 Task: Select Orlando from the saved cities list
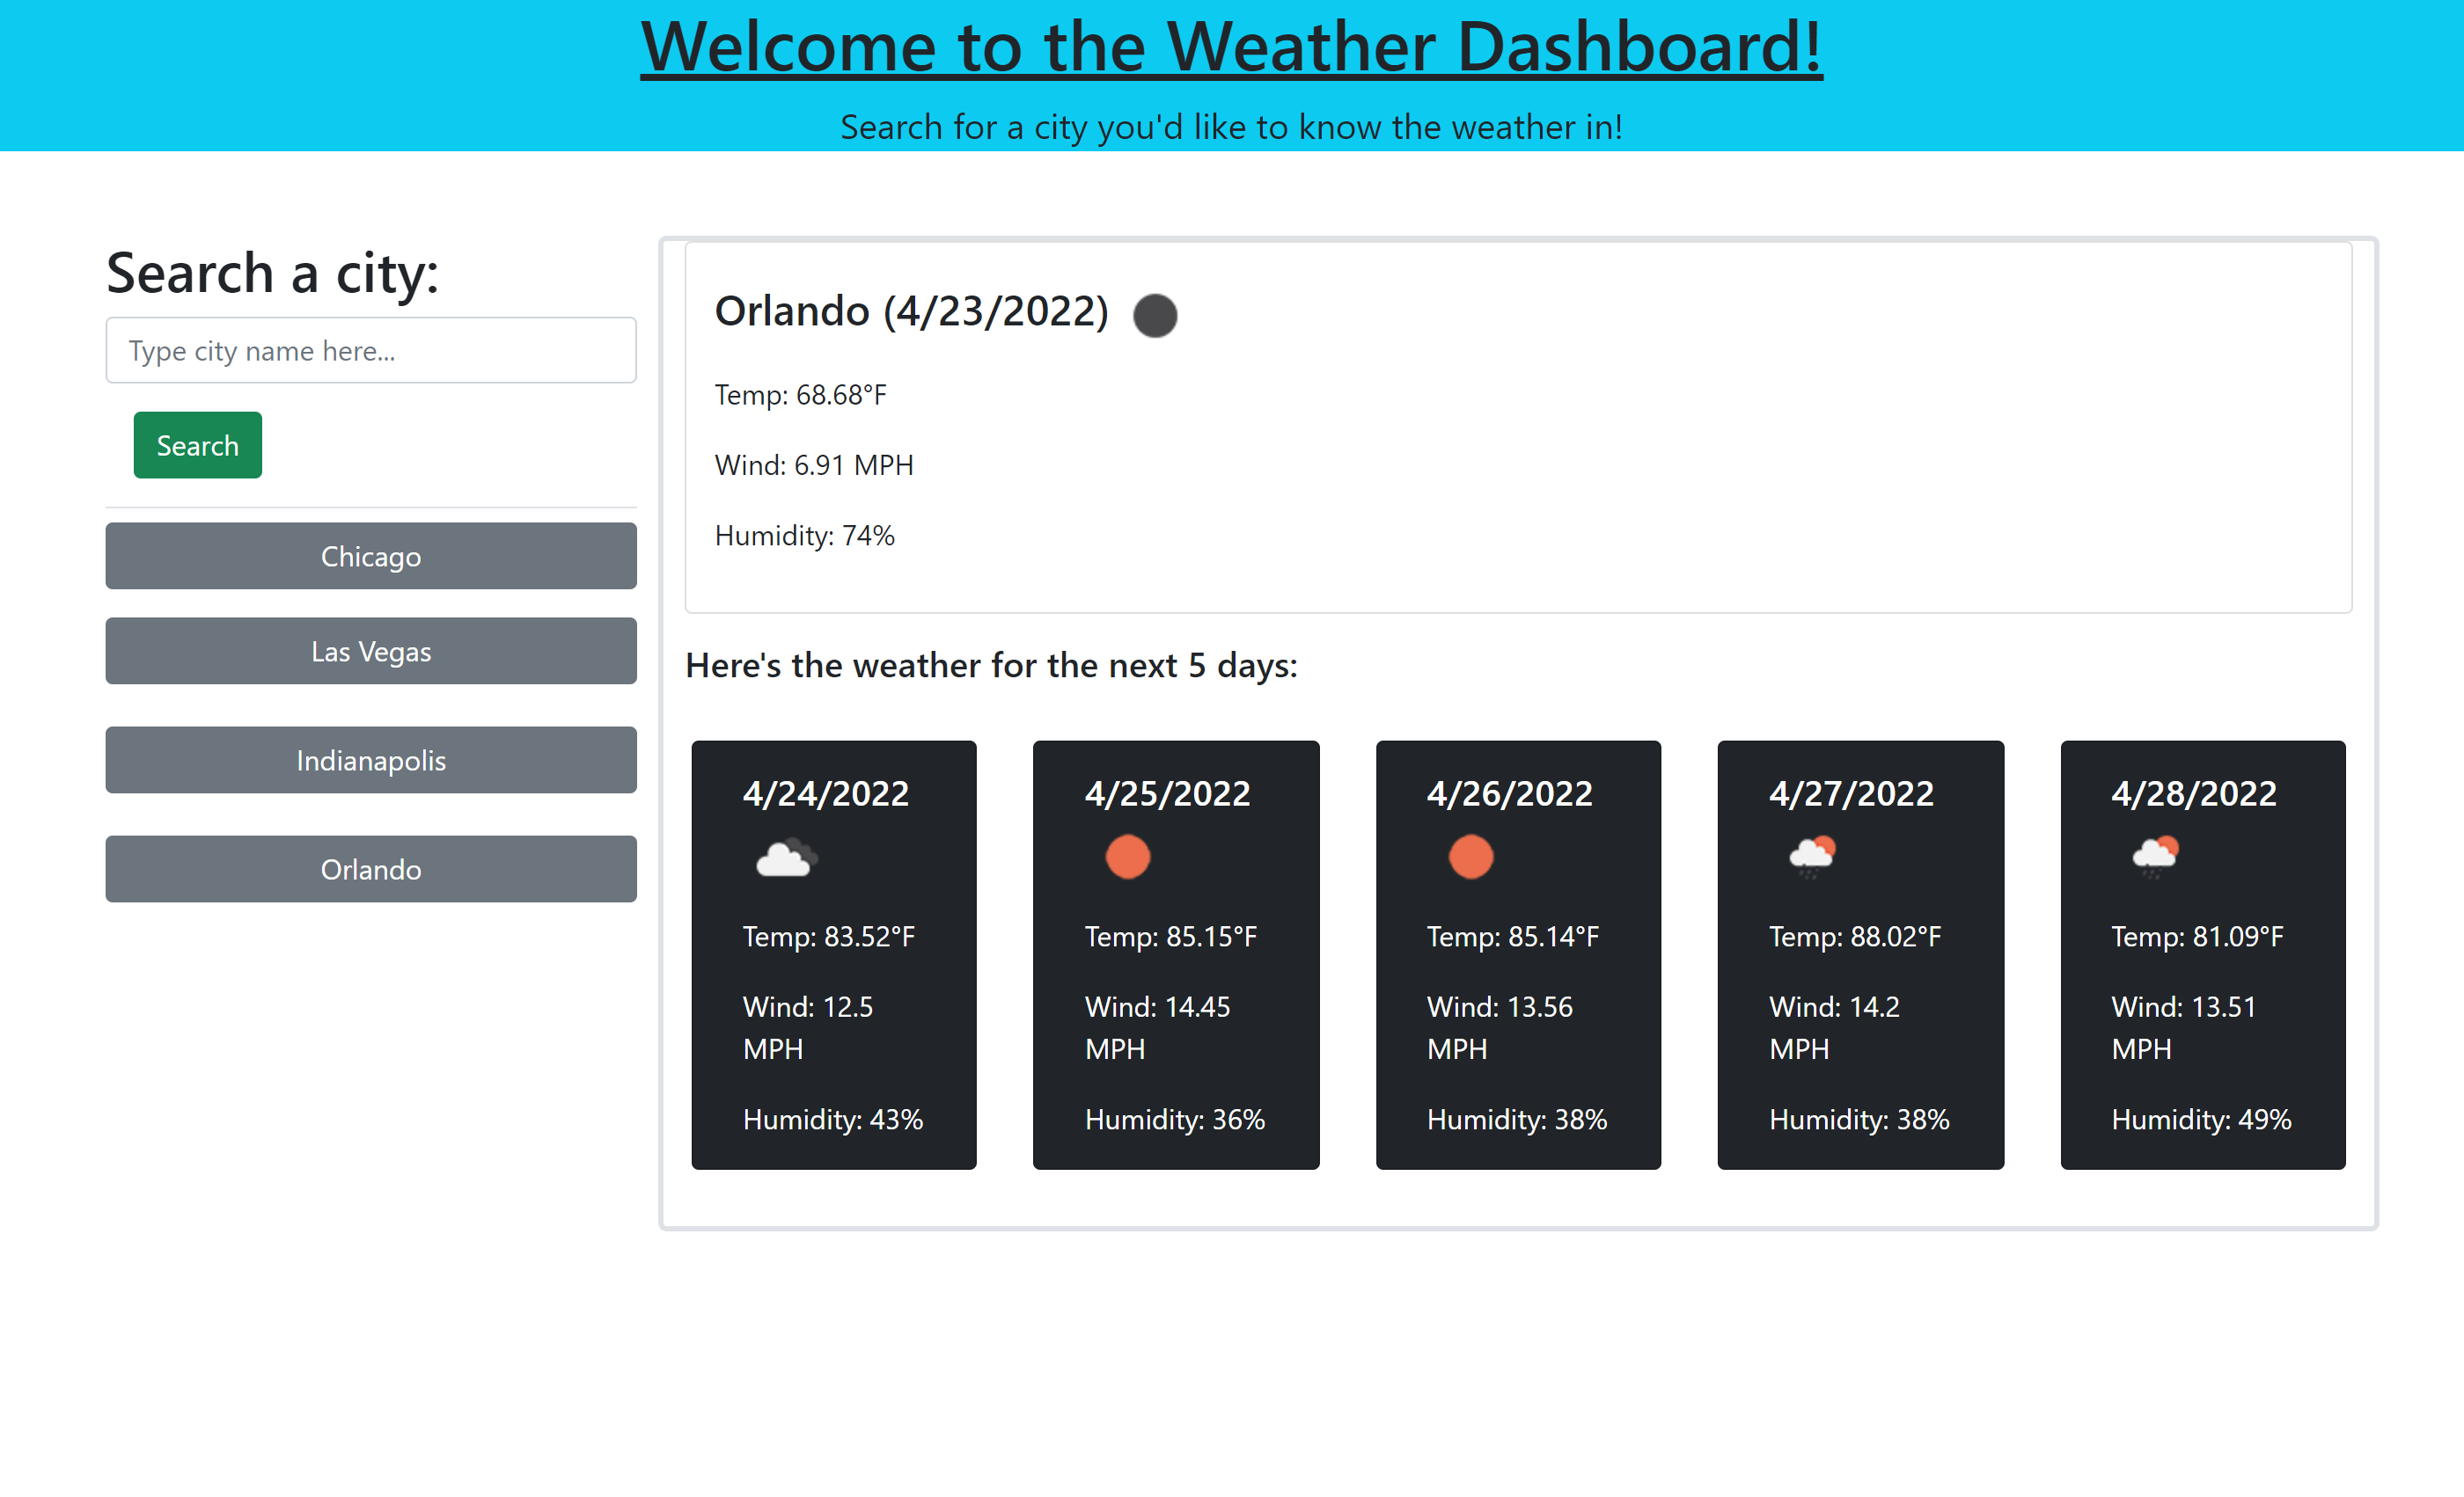click(370, 868)
